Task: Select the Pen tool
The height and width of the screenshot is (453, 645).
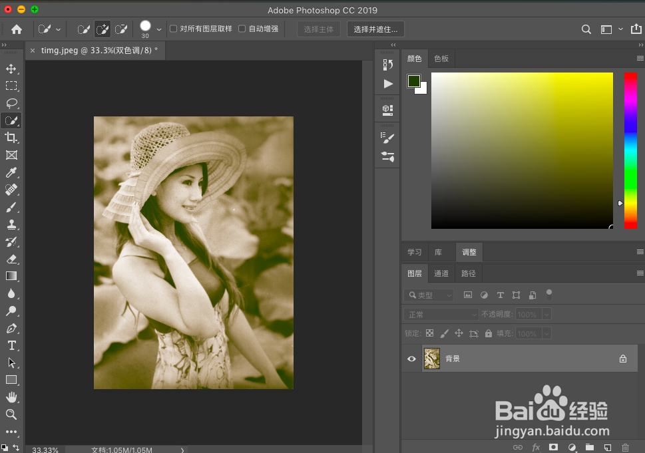Action: [x=11, y=329]
